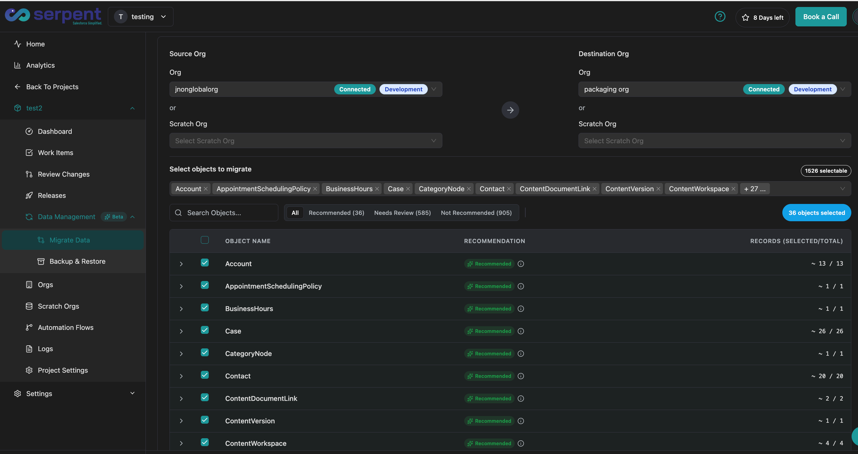
Task: Switch to Not Recommended (905) filter
Action: click(476, 213)
